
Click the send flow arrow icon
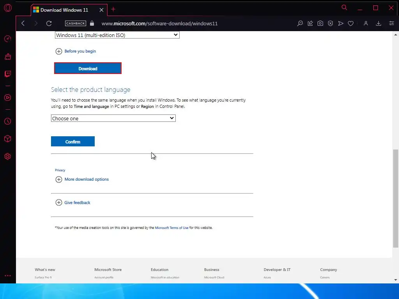click(341, 23)
